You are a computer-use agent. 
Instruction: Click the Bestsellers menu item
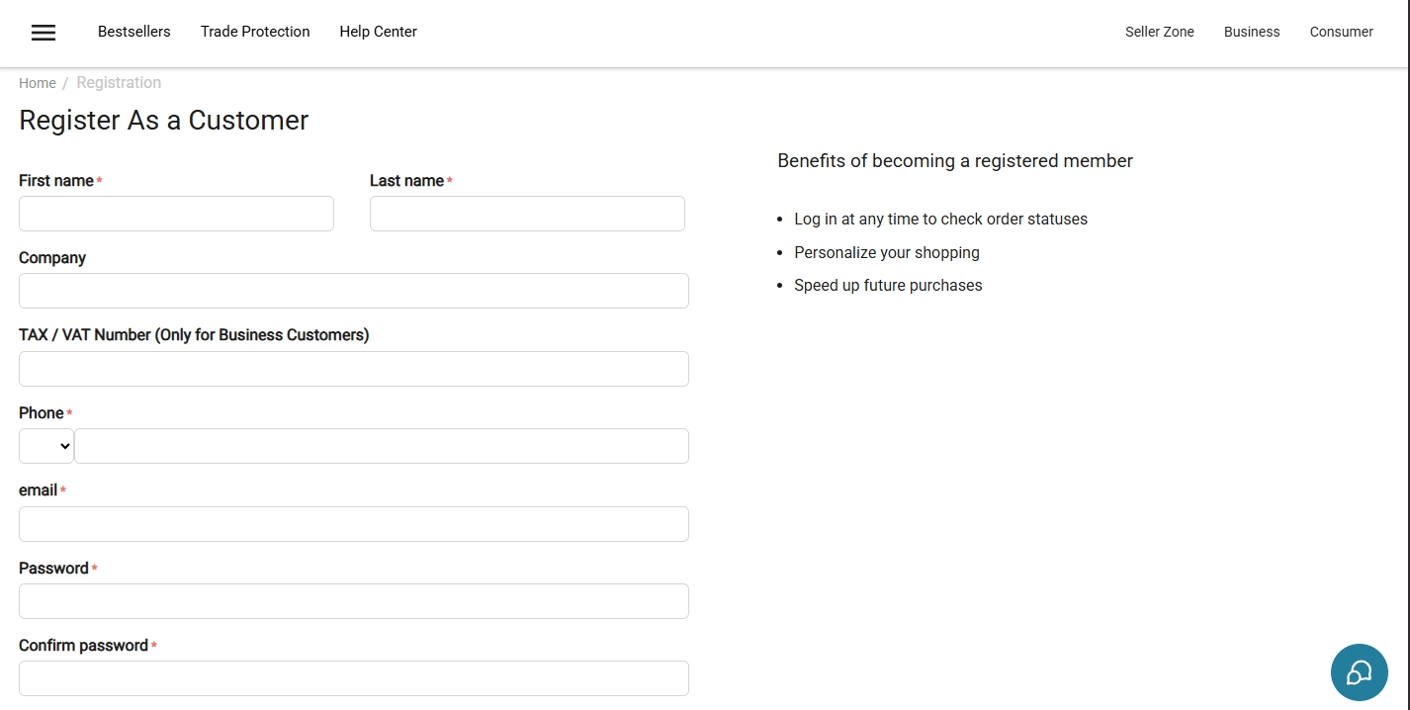pyautogui.click(x=133, y=31)
